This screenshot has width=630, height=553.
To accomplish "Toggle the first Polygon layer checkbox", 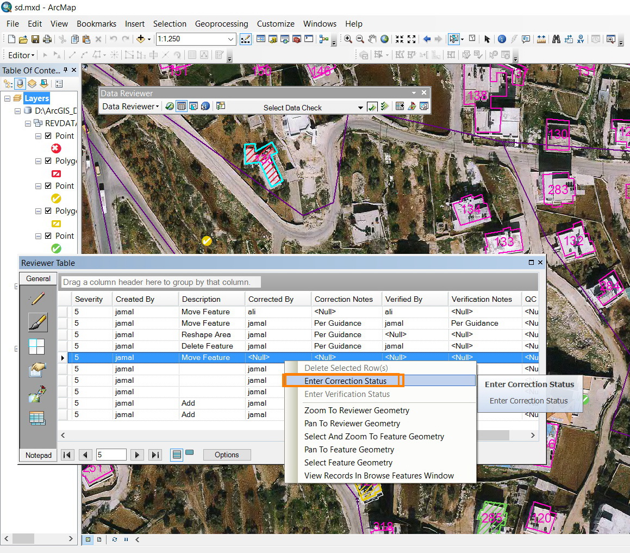I will click(x=48, y=161).
